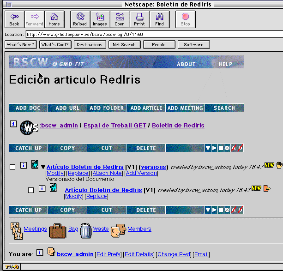Click the Location URL field
283x271 pixels.
point(152,34)
